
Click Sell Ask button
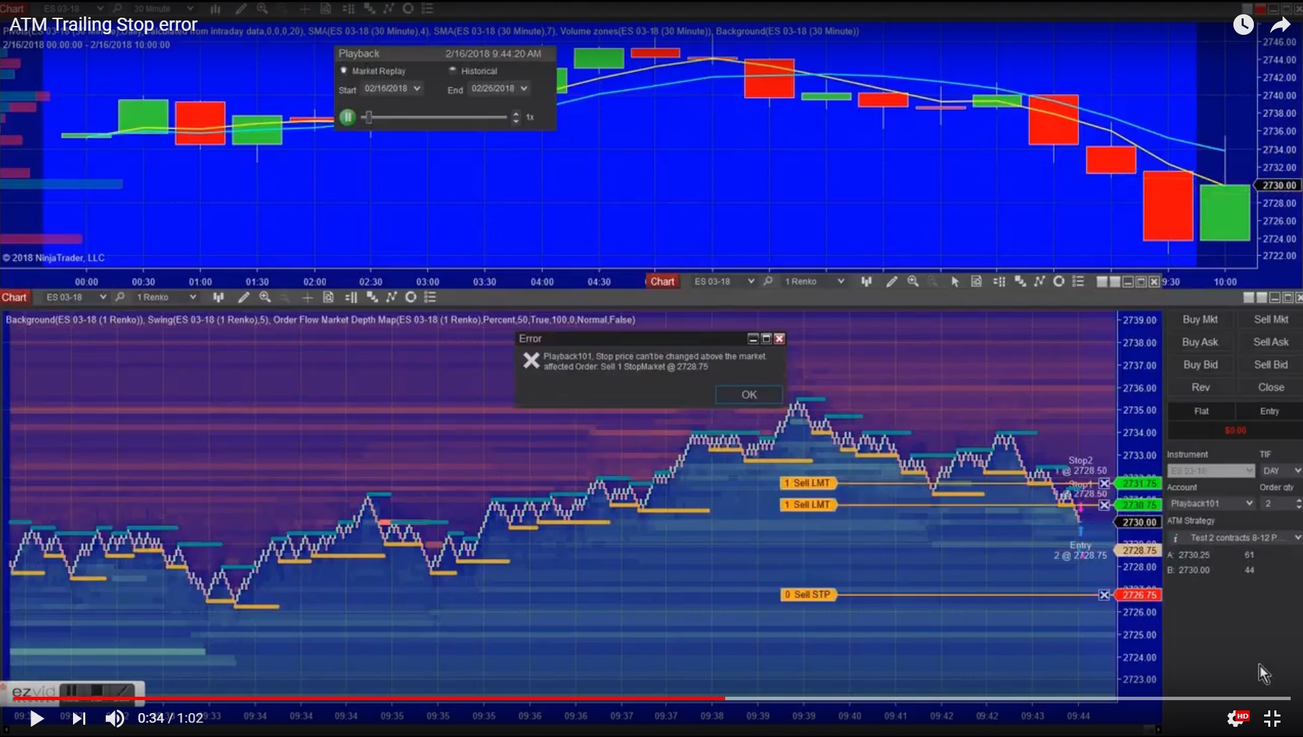(1271, 342)
